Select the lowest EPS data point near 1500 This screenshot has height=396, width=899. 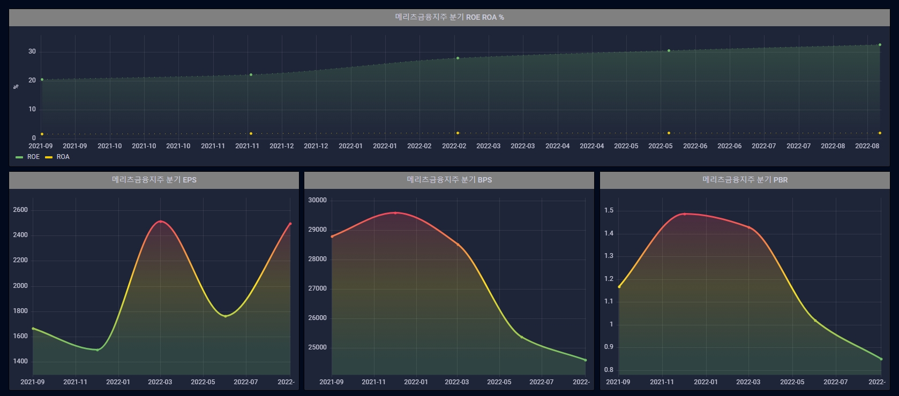tap(97, 350)
